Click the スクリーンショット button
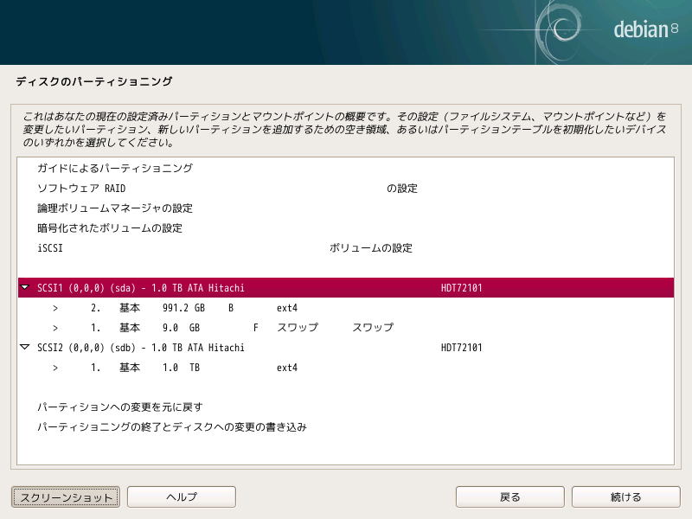This screenshot has height=519, width=692. point(65,497)
